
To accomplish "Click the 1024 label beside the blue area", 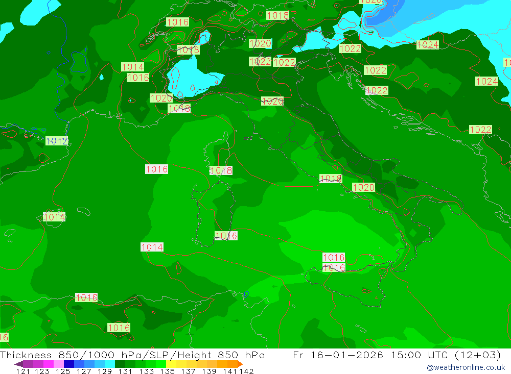I will [x=428, y=44].
